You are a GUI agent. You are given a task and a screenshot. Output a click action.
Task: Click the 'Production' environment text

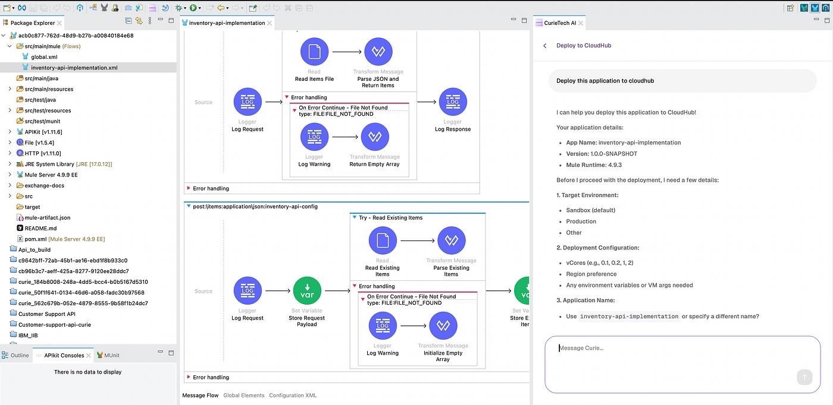[x=581, y=222]
